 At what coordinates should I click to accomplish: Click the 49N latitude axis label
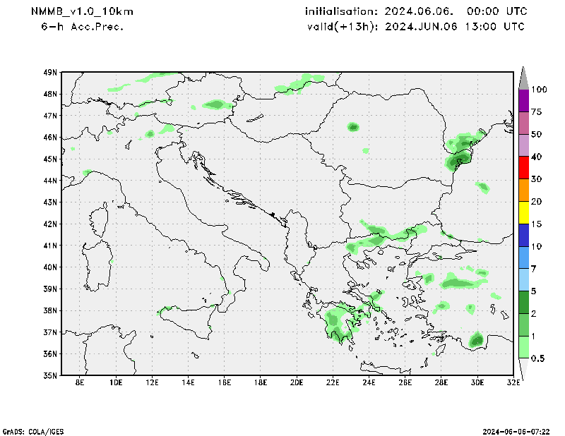(x=49, y=72)
